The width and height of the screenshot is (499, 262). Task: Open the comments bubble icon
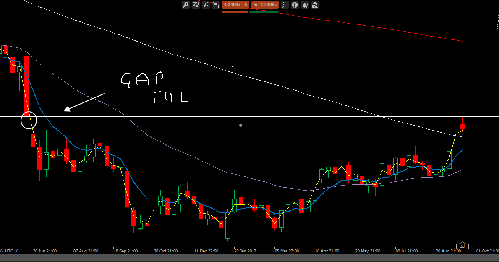coord(304,5)
